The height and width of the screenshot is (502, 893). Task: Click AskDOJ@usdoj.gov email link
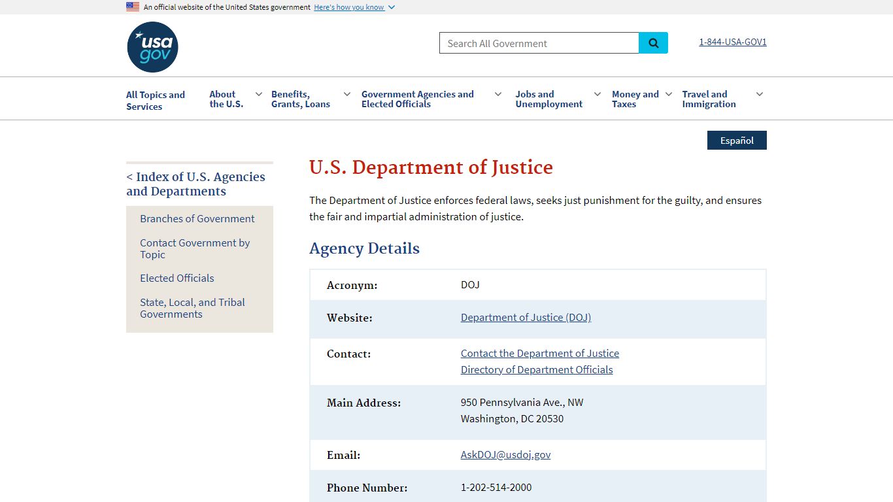(506, 455)
